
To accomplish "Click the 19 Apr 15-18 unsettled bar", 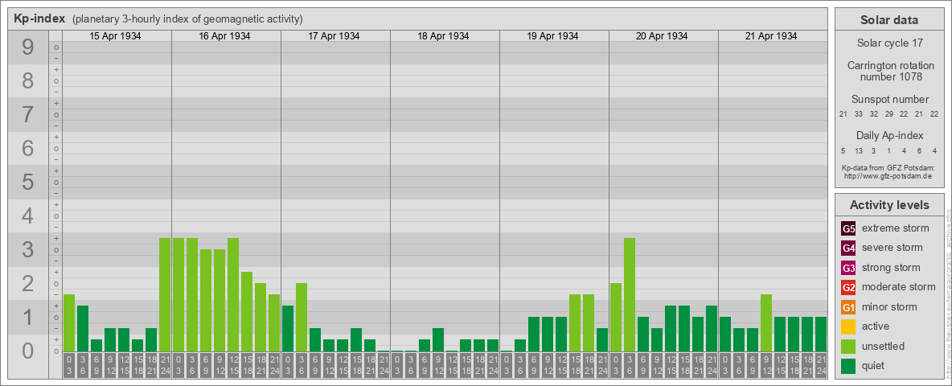I will (574, 322).
